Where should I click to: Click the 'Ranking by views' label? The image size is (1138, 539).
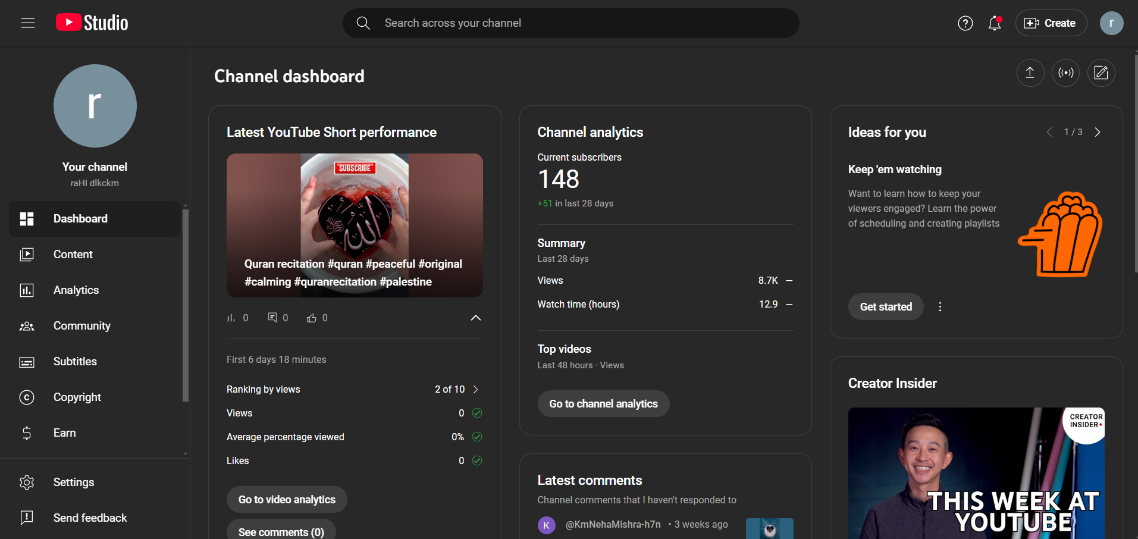264,390
